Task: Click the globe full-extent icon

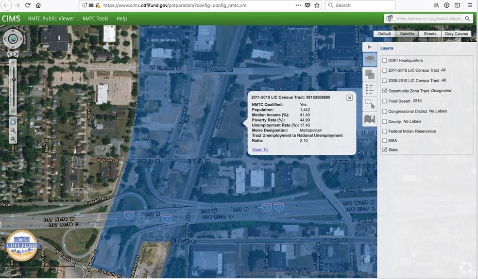Action: pyautogui.click(x=13, y=39)
